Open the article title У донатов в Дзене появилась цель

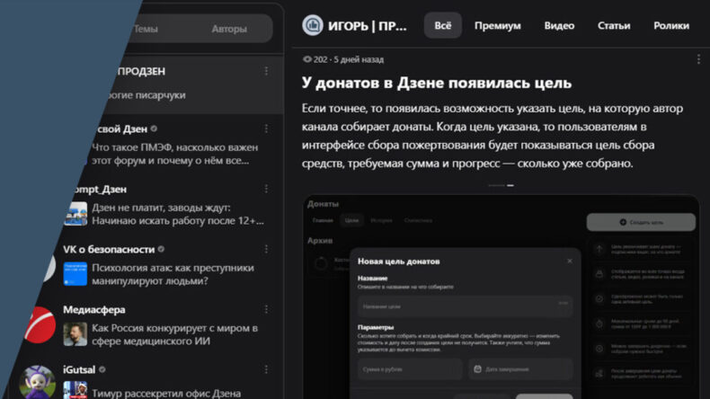click(437, 83)
